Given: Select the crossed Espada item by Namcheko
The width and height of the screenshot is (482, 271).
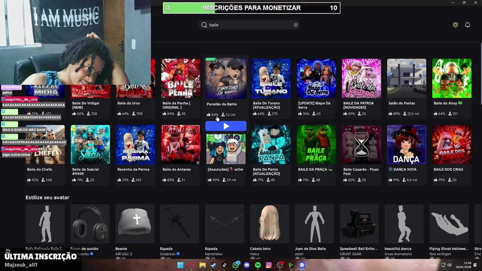Looking at the screenshot, I should 225,224.
